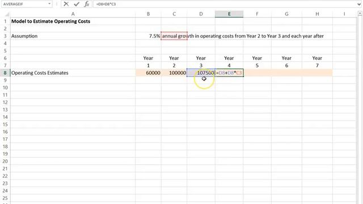363x204 pixels.
Task: Select row 12 header
Action: 5,102
